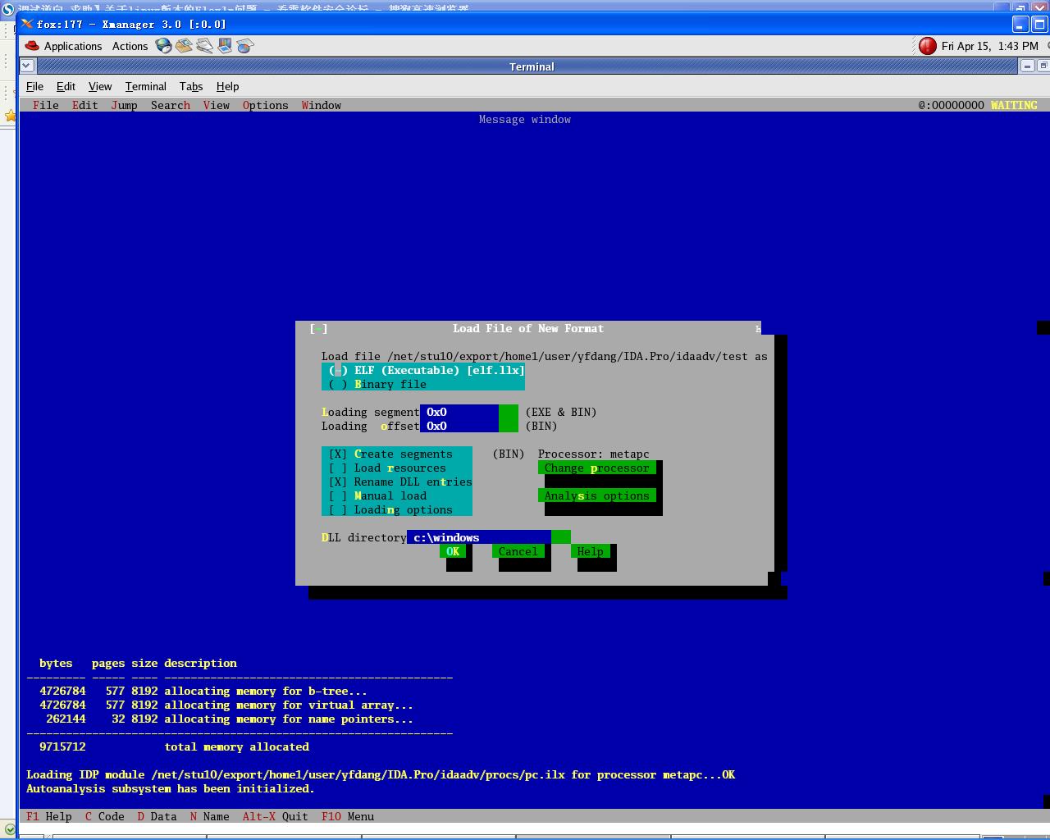The width and height of the screenshot is (1050, 840).
Task: Click the Cancel button in the dialog
Action: click(x=518, y=551)
